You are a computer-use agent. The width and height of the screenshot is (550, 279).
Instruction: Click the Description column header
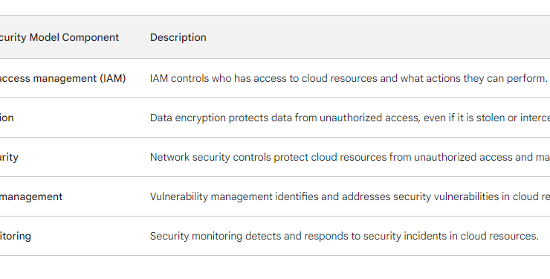[x=178, y=37]
